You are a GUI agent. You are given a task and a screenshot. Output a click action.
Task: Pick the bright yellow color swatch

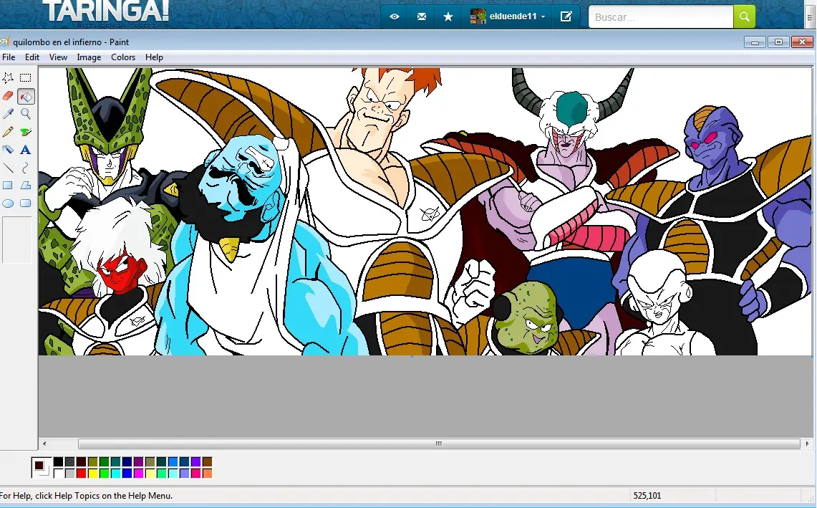pyautogui.click(x=93, y=473)
